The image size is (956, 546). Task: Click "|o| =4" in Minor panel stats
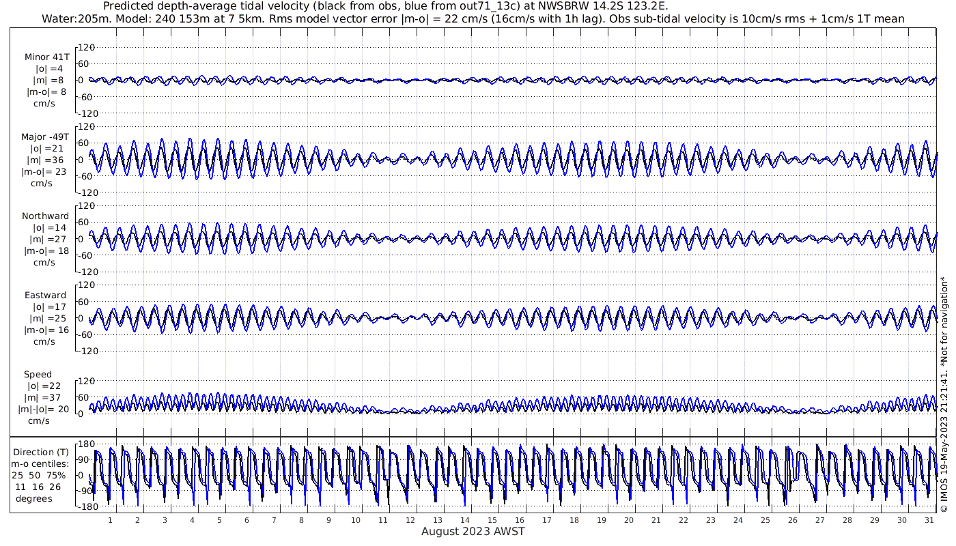click(49, 68)
